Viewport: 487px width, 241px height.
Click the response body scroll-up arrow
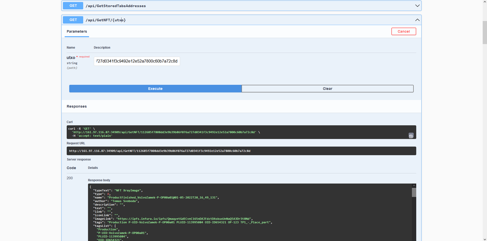[414, 186]
